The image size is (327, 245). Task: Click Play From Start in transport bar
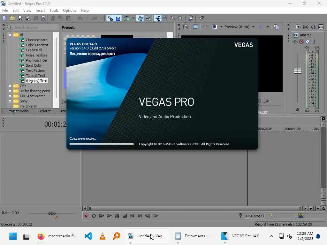click(x=101, y=216)
